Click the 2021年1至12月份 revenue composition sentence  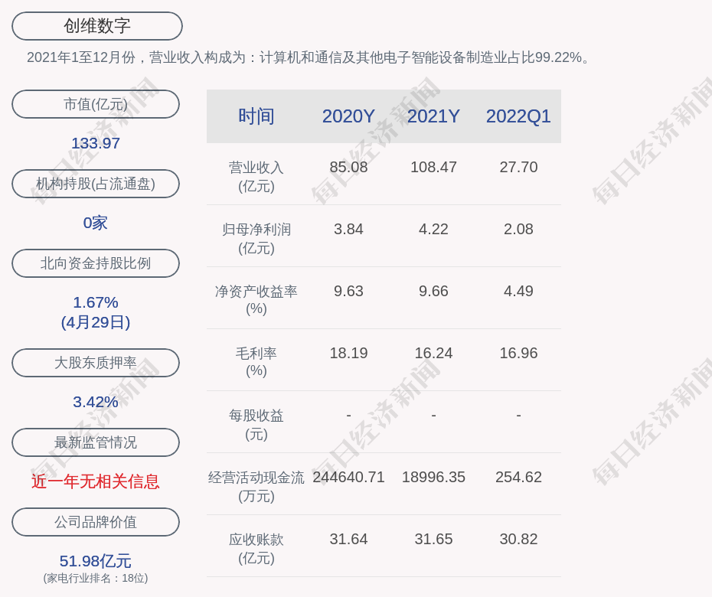click(x=309, y=57)
